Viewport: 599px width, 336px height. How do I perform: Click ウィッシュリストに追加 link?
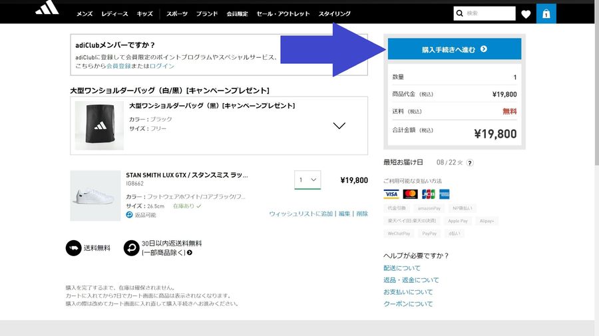tap(301, 214)
